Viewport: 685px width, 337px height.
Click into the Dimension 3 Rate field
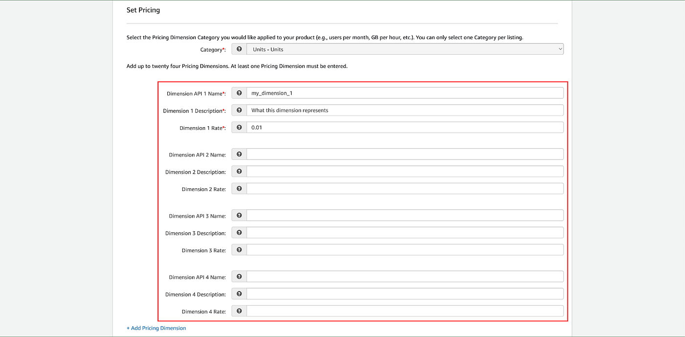point(405,249)
